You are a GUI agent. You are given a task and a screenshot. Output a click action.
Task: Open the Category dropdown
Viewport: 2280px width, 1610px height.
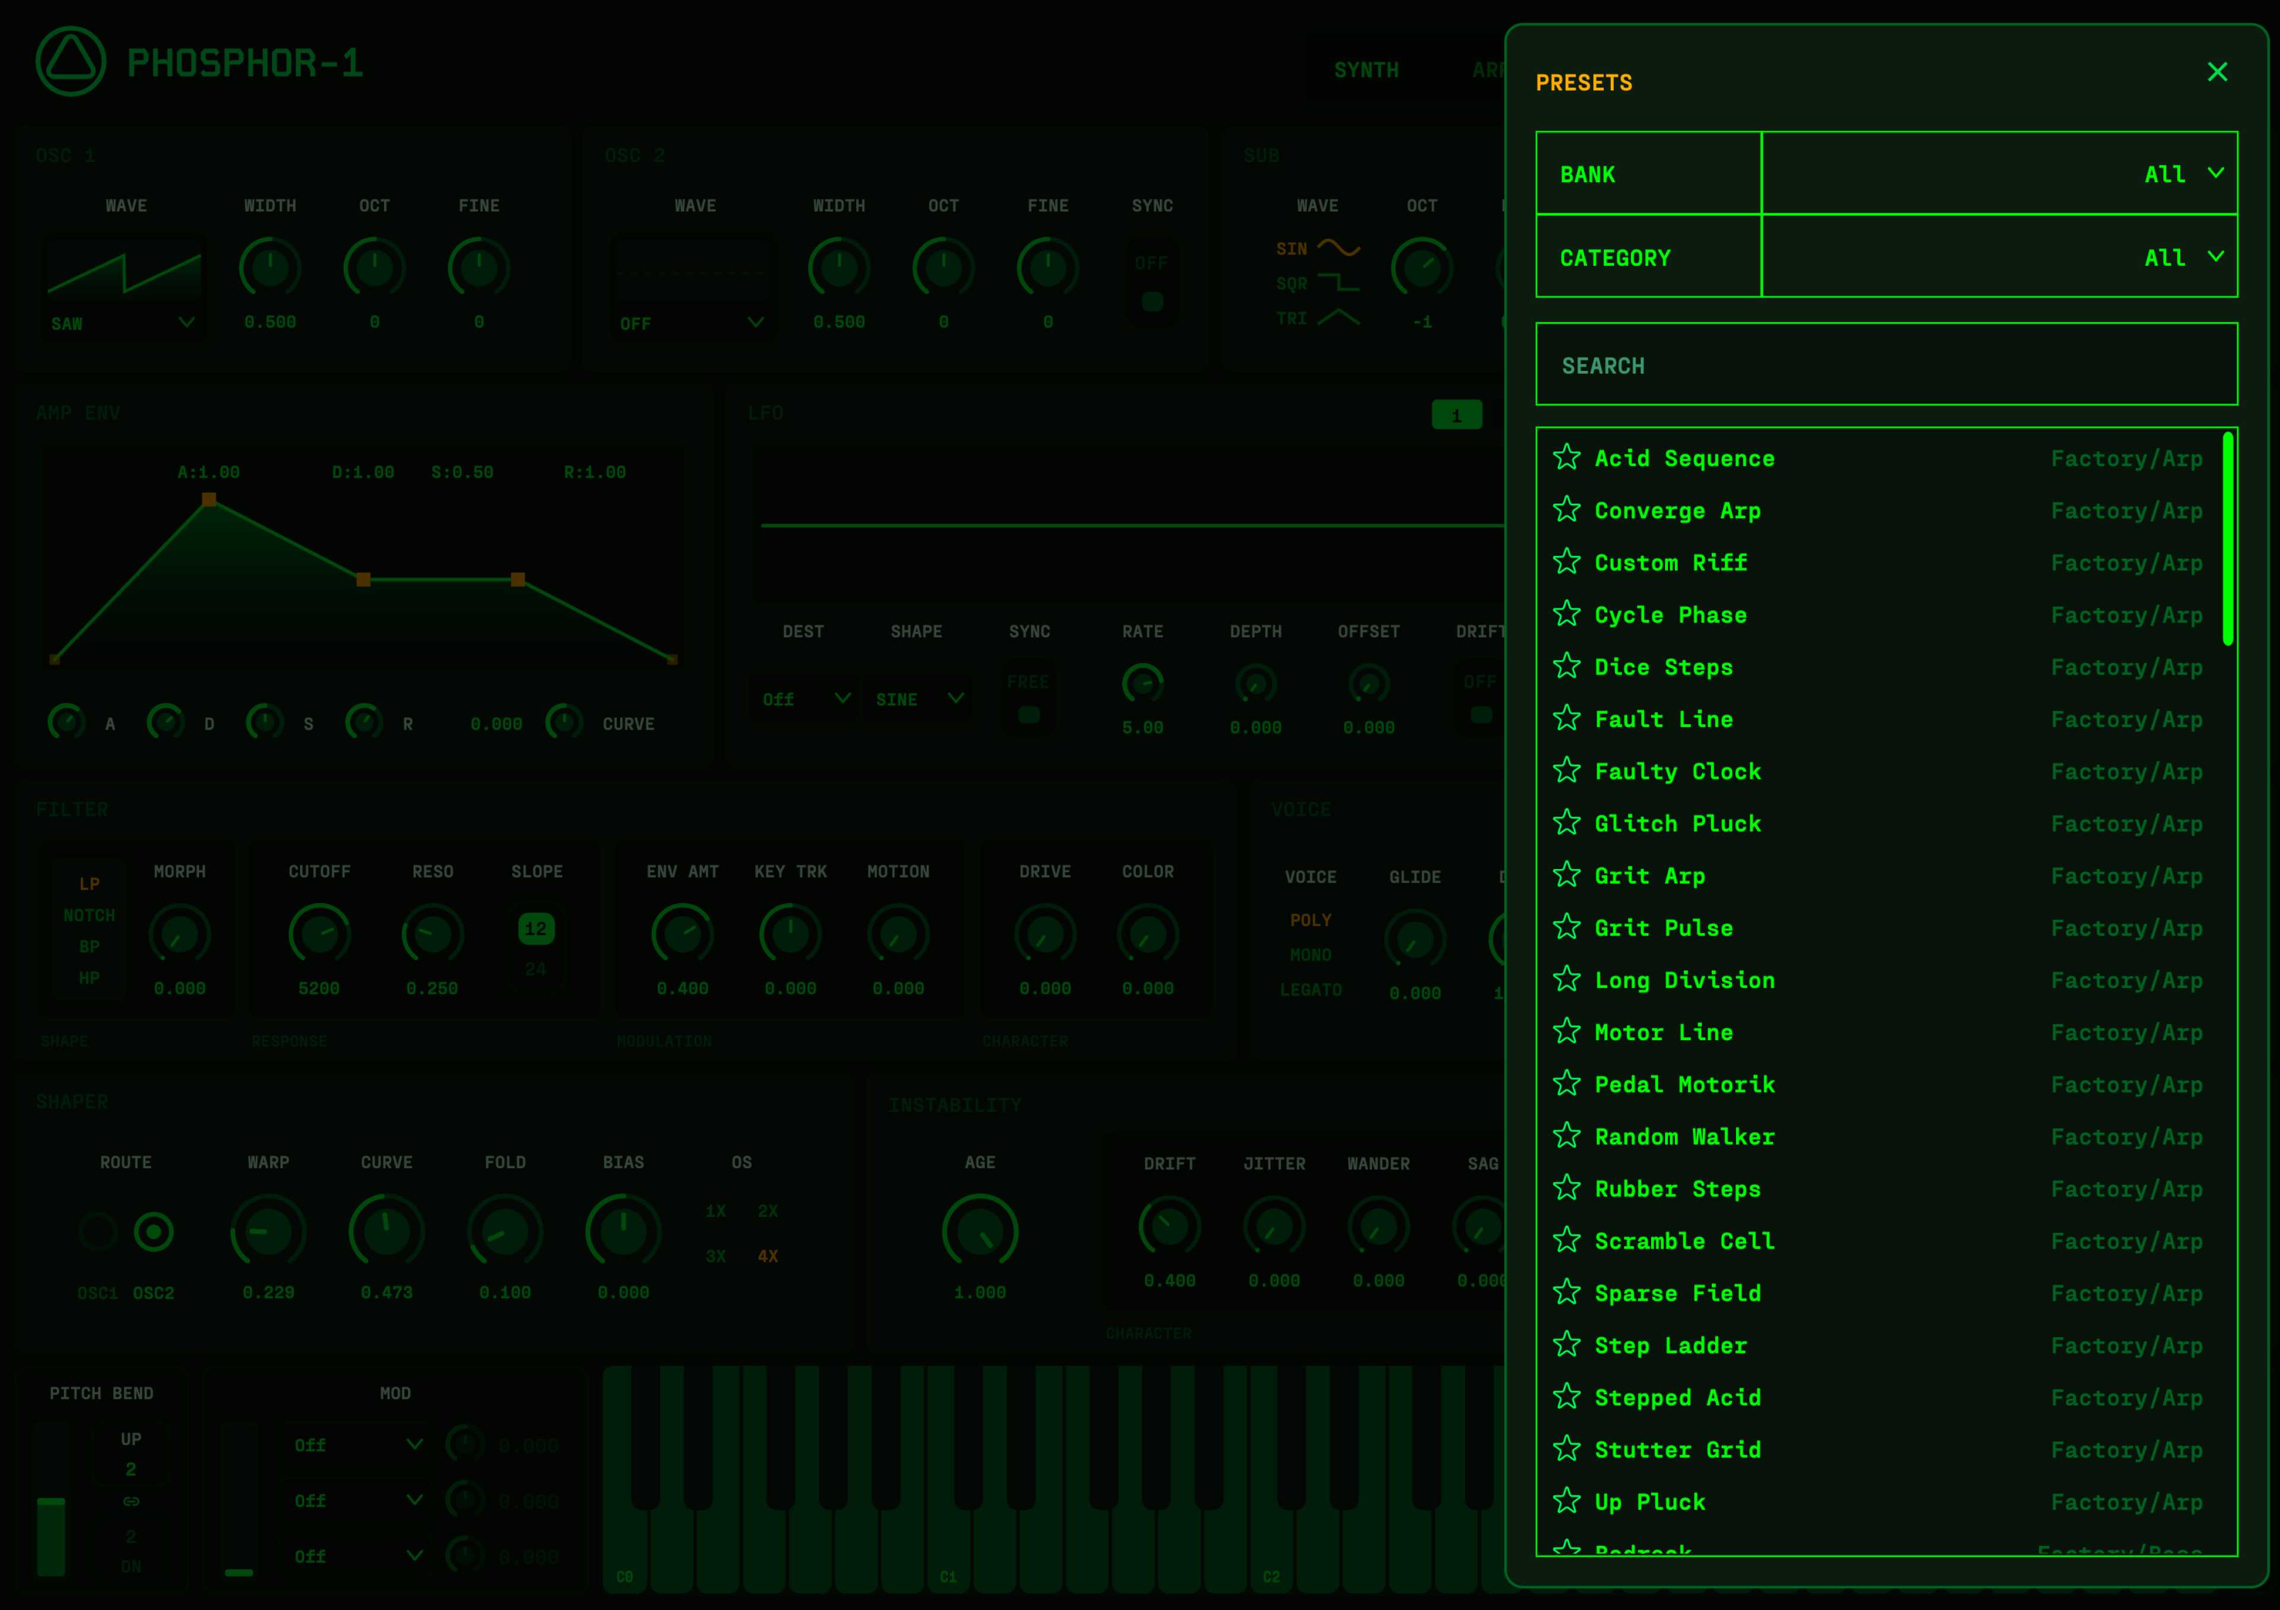coord(1999,256)
